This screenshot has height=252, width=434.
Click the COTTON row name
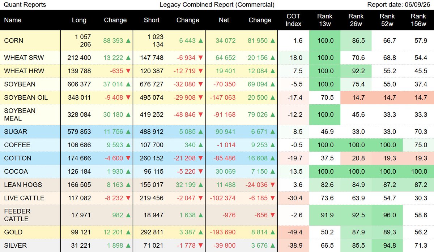18,158
